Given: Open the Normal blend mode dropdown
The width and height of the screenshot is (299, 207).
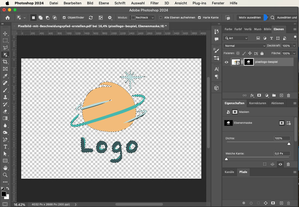Looking at the screenshot, I should tap(244, 46).
